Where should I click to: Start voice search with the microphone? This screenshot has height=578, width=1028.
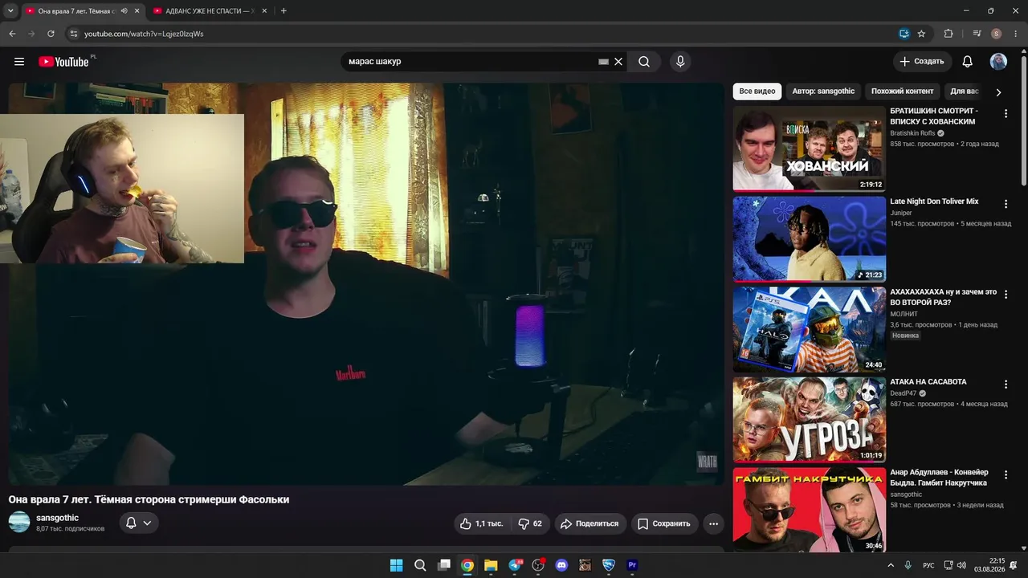(x=680, y=62)
